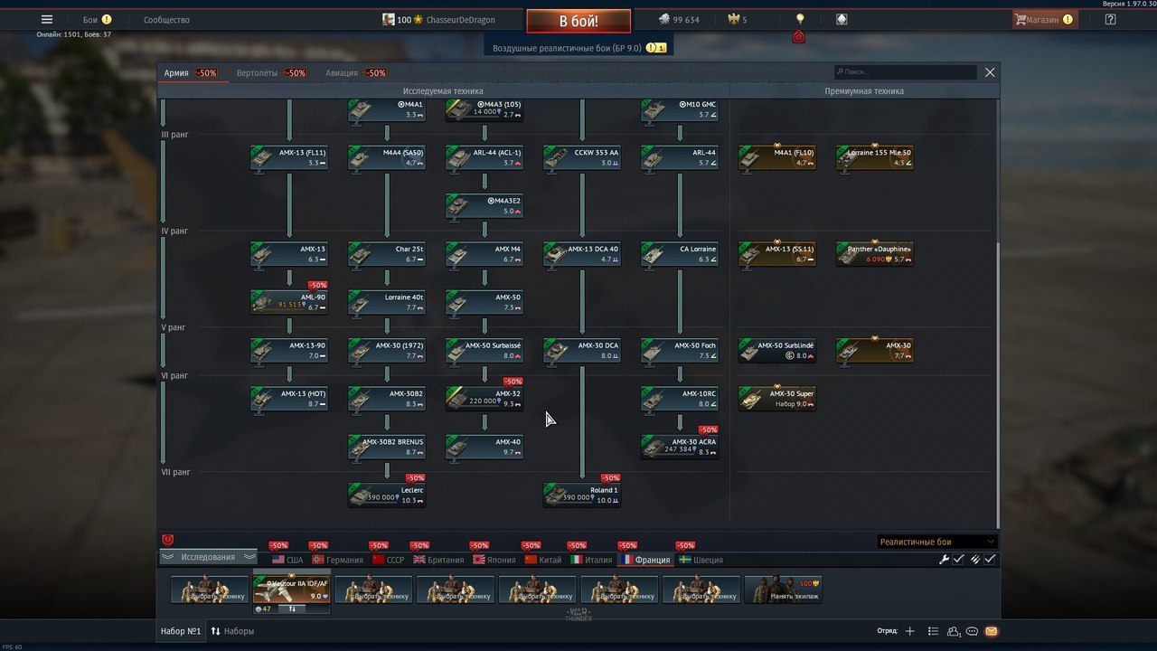Image resolution: width=1157 pixels, height=651 pixels.
Task: Expand the Исследования panel toggle
Action: (208, 557)
